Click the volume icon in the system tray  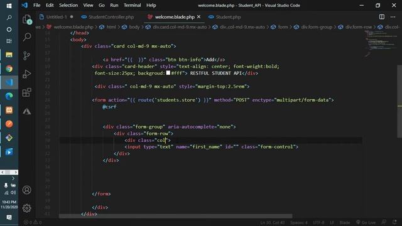tap(13, 192)
